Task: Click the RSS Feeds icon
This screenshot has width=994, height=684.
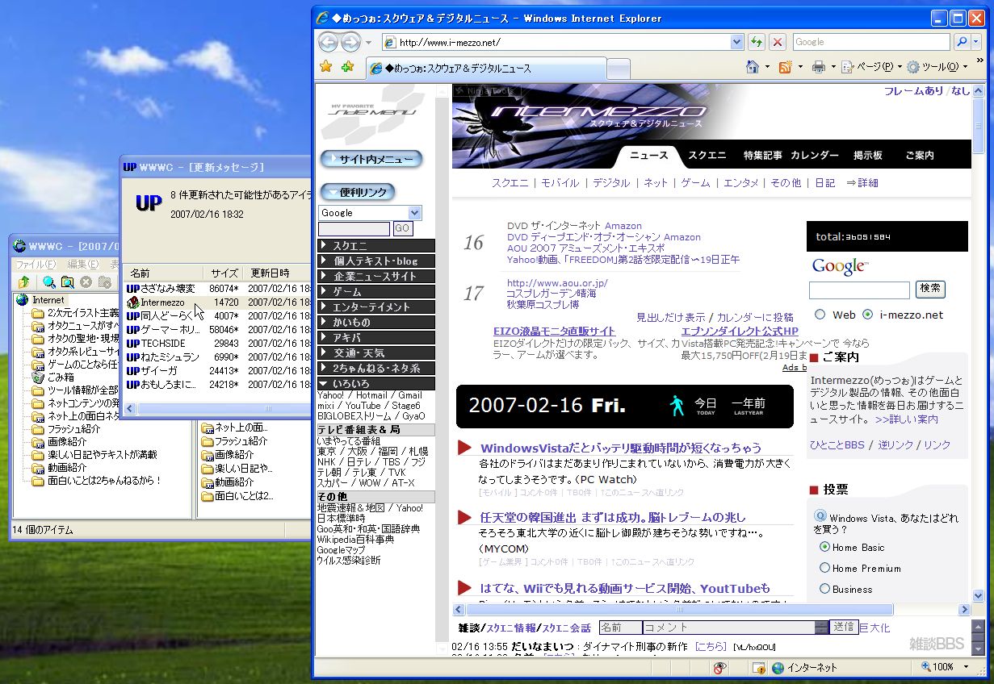Action: pyautogui.click(x=784, y=67)
